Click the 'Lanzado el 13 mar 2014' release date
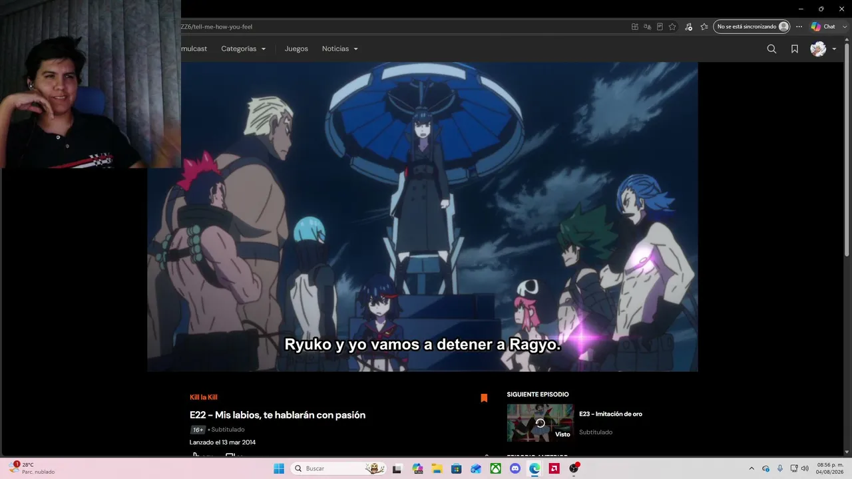 point(222,442)
